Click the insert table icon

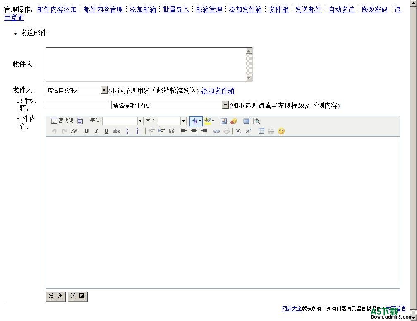[x=261, y=131]
